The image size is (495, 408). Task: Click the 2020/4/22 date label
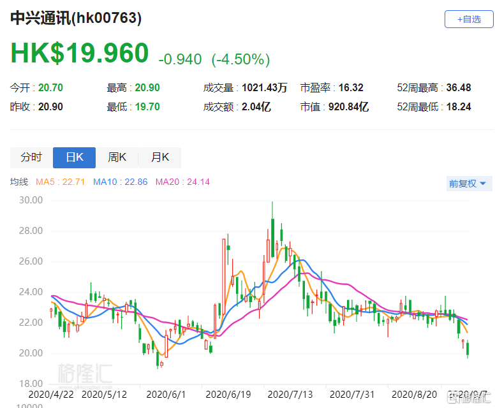pyautogui.click(x=51, y=395)
